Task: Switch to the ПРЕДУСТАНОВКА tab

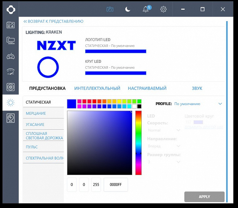Action: pos(47,88)
